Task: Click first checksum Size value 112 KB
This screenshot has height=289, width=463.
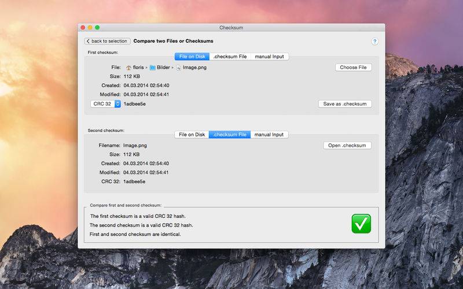Action: (x=132, y=76)
